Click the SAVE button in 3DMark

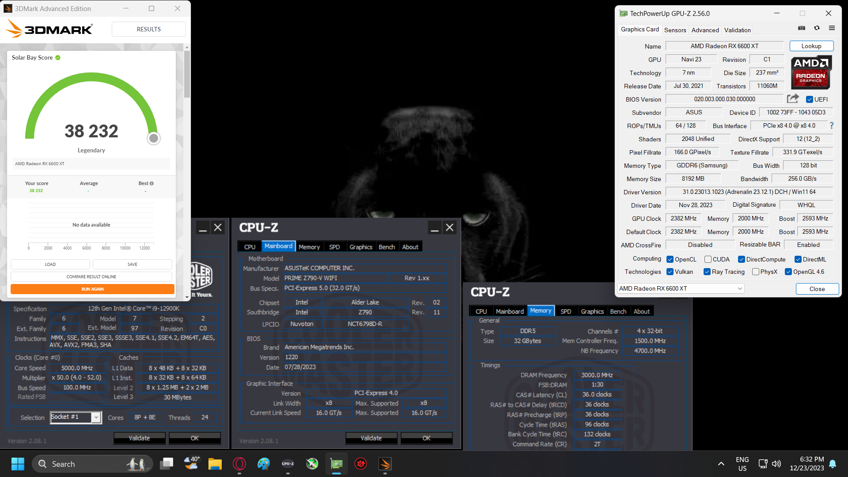coord(132,264)
